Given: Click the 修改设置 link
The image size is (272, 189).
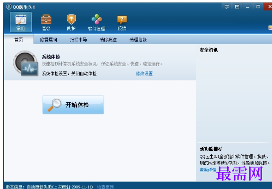Looking at the screenshot, I should point(144,74).
